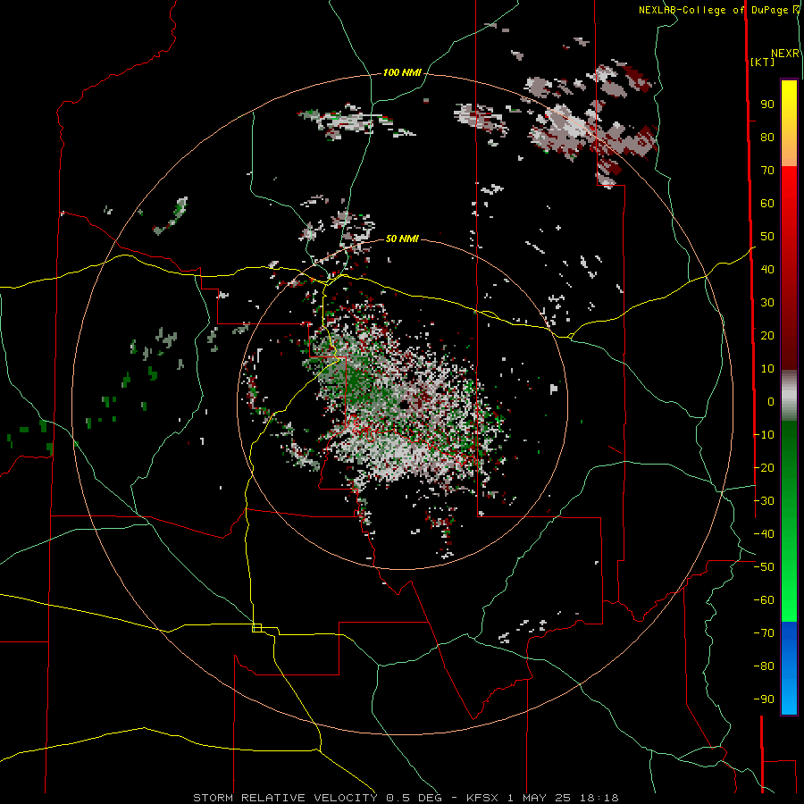
Task: Click the "20" velocity scale value
Action: coord(767,336)
